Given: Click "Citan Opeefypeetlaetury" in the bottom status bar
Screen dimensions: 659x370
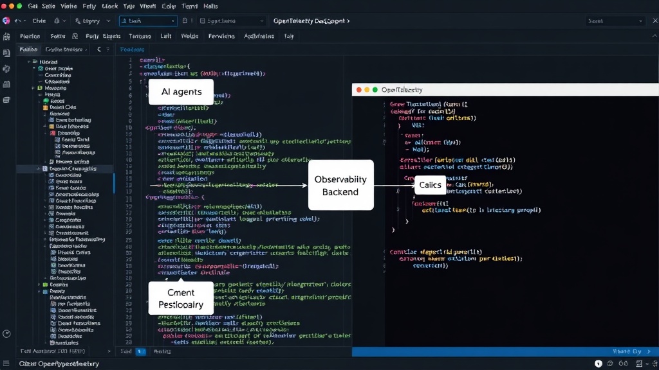Looking at the screenshot, I should click(59, 364).
